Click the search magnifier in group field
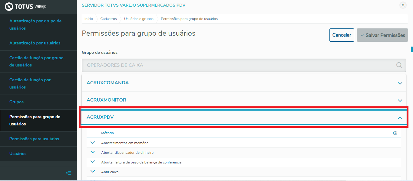 (399, 65)
